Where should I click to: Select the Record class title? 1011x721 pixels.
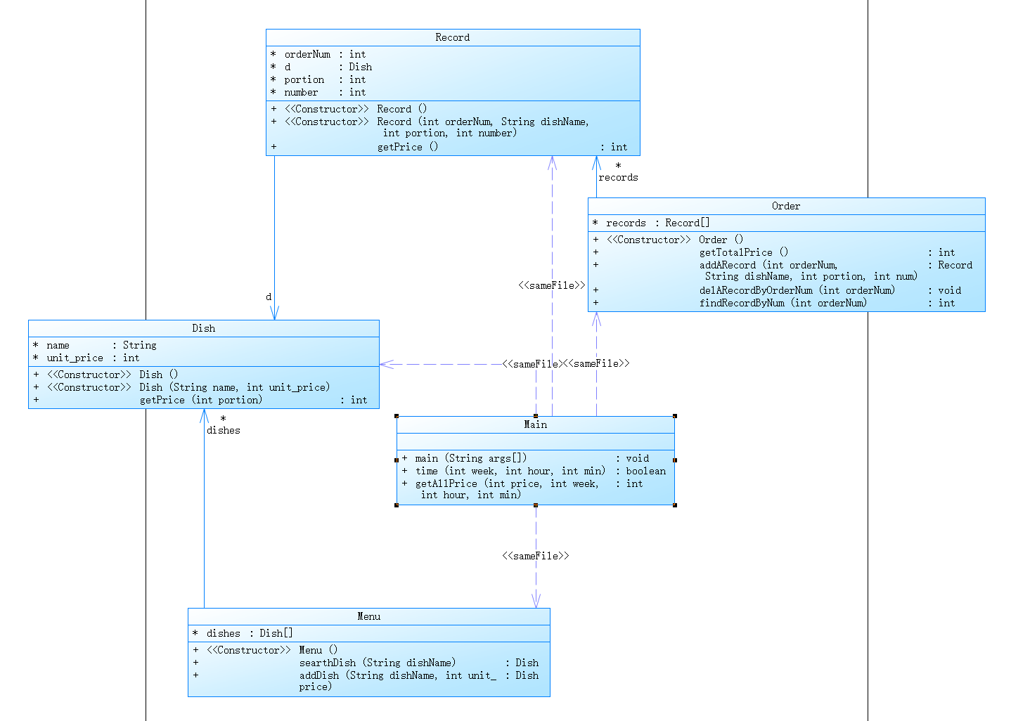pyautogui.click(x=452, y=37)
